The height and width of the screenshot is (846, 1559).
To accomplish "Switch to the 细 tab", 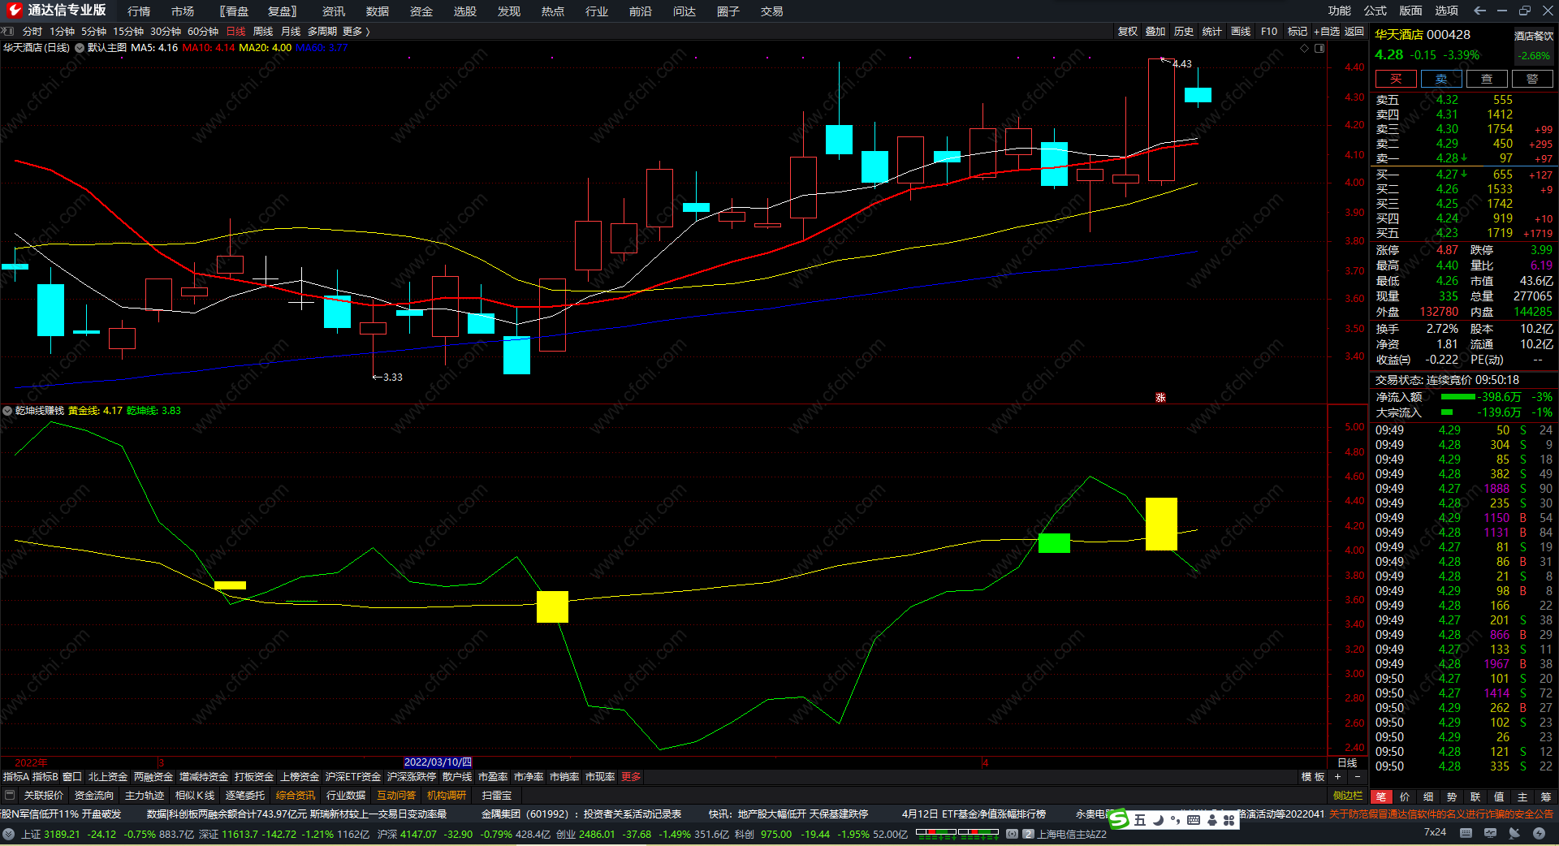I will coord(1428,796).
